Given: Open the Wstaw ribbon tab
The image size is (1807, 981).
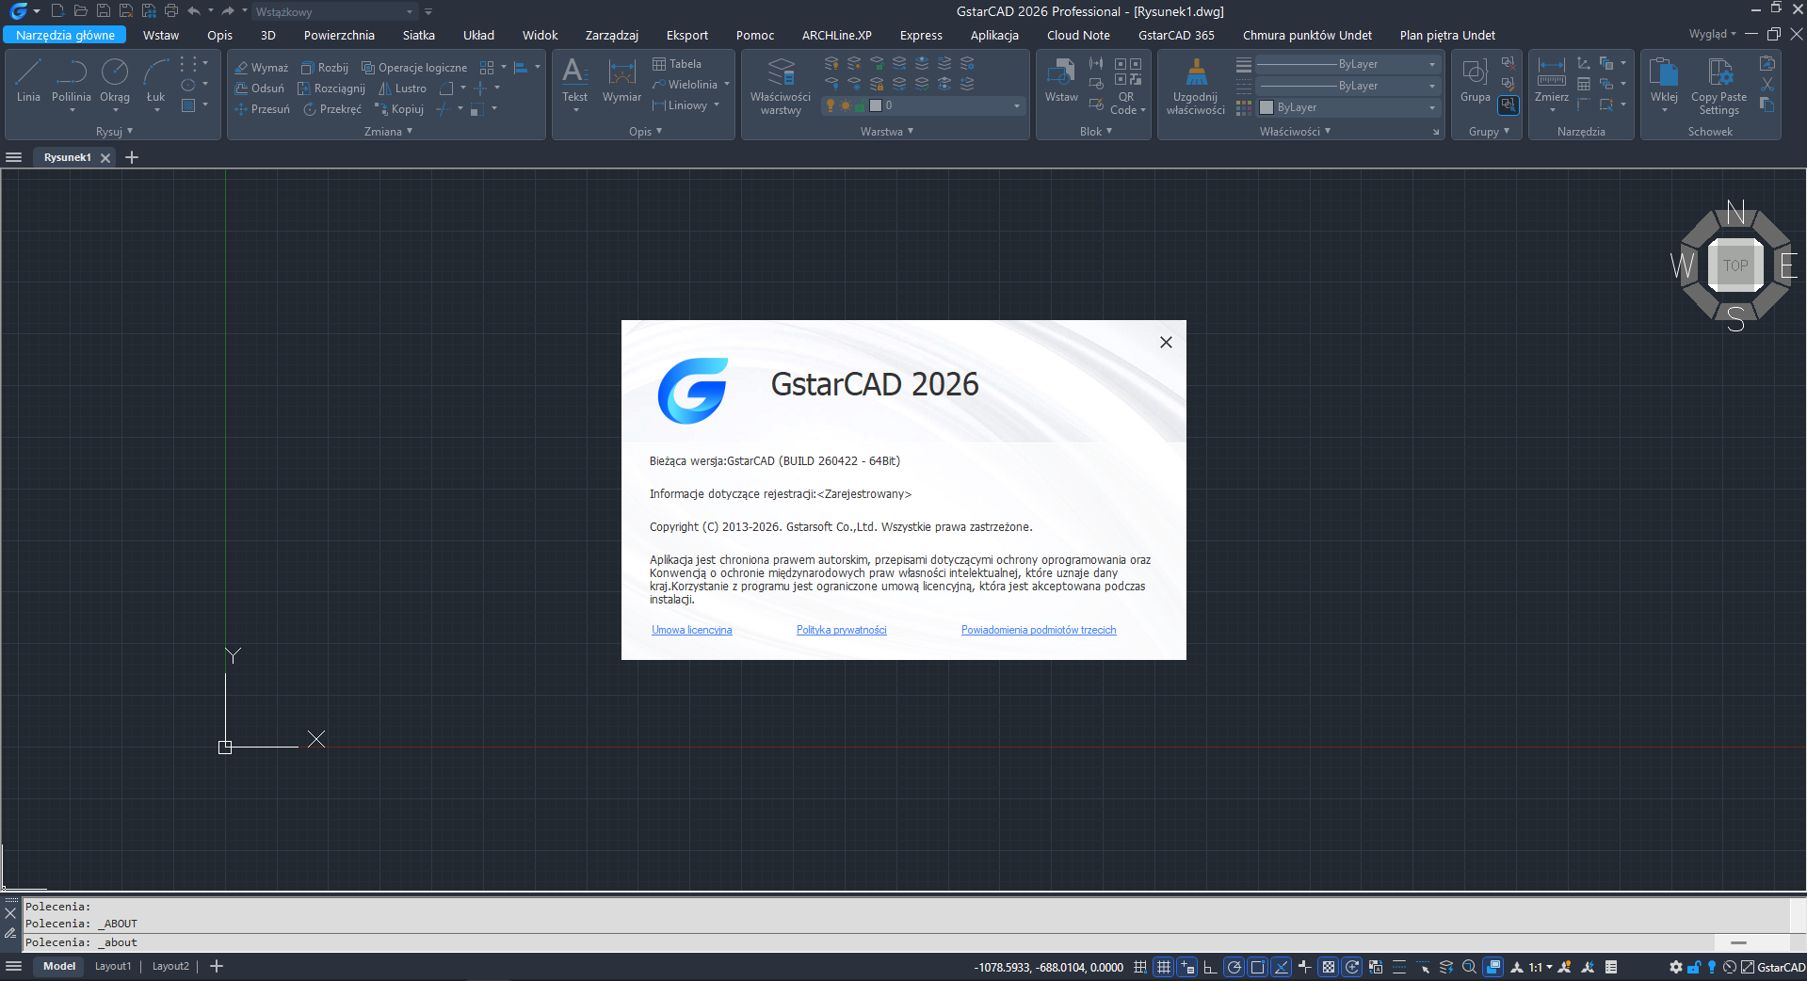Looking at the screenshot, I should pos(161,35).
